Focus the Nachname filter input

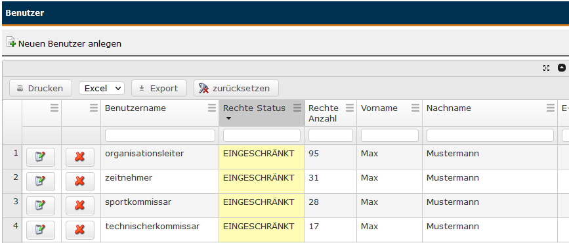click(490, 135)
